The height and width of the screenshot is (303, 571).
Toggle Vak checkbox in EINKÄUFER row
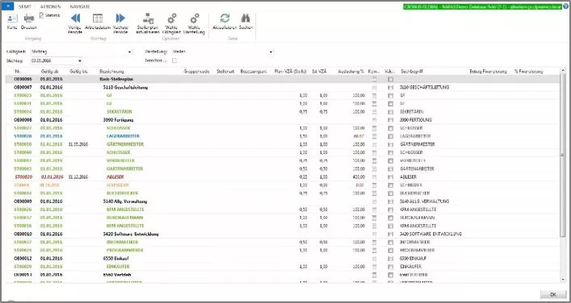pyautogui.click(x=391, y=267)
